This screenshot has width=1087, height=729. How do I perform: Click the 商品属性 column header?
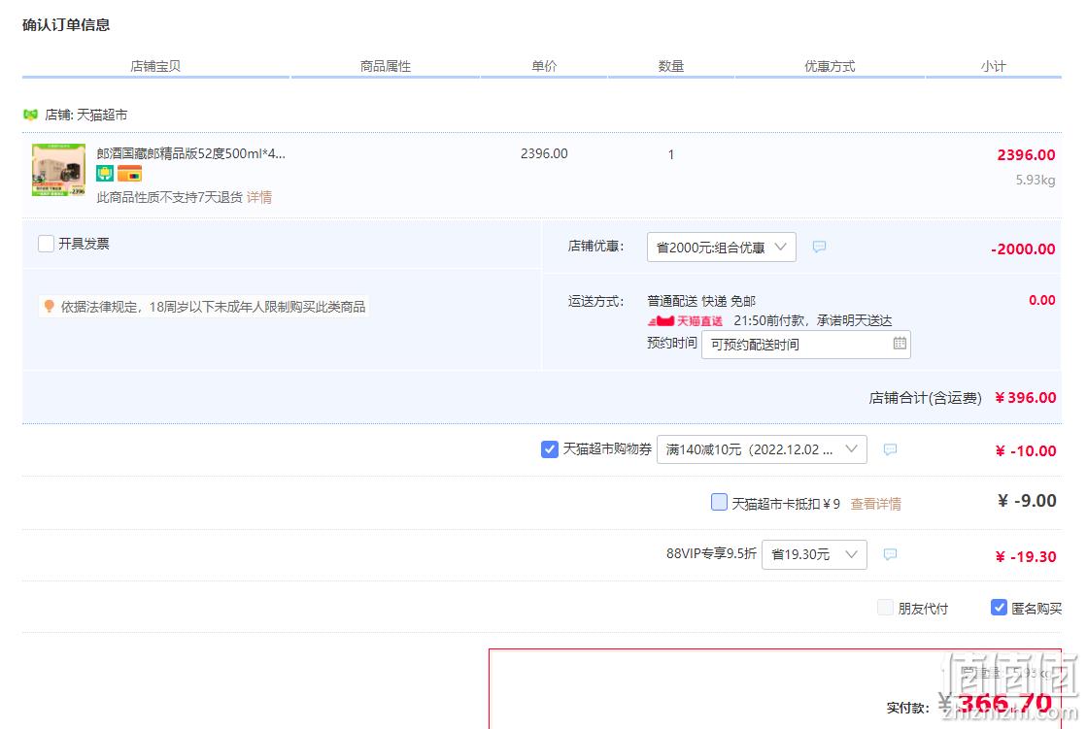point(386,66)
